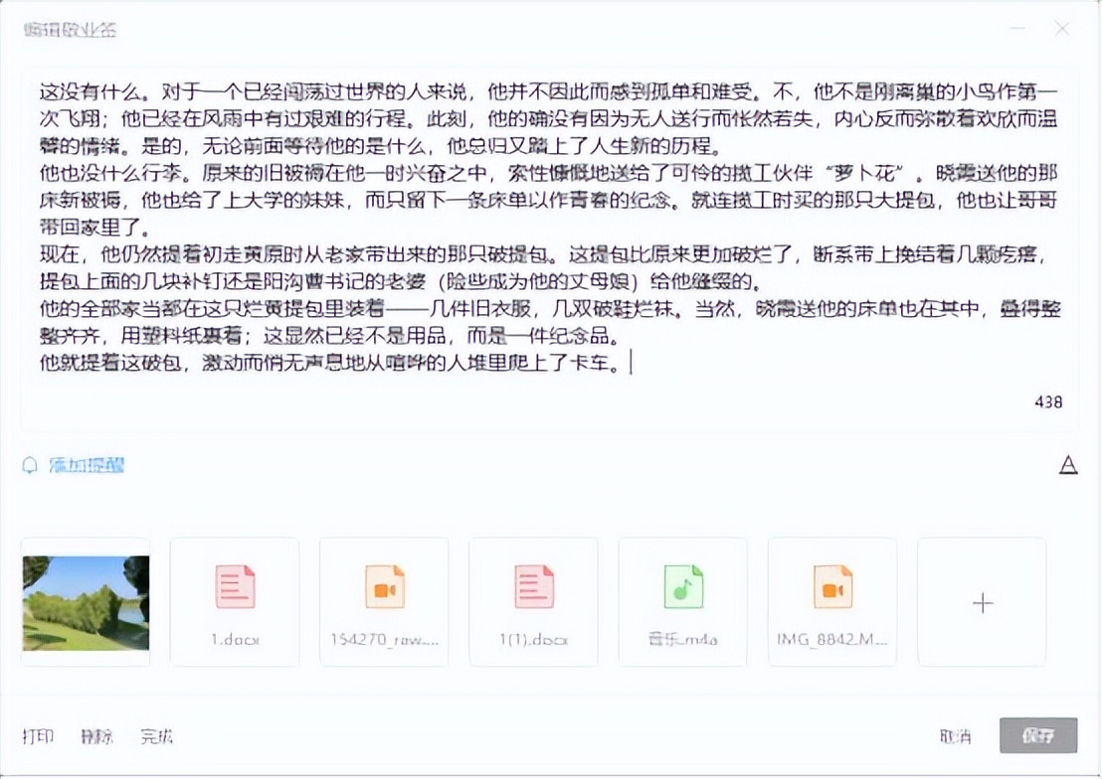Screen dimensions: 1102x779
Task: Click the bell reminder icon
Action: 32,463
